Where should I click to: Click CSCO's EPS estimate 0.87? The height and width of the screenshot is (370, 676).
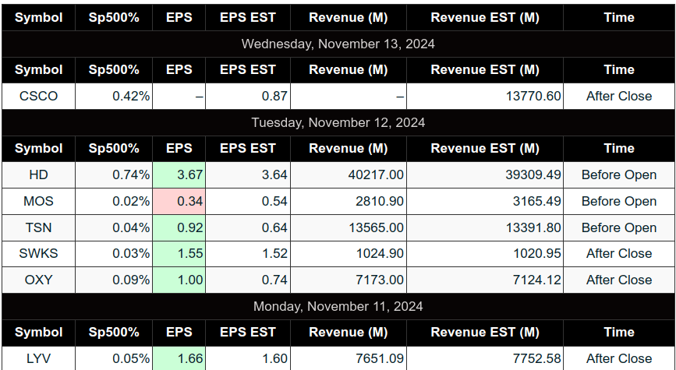[x=274, y=96]
